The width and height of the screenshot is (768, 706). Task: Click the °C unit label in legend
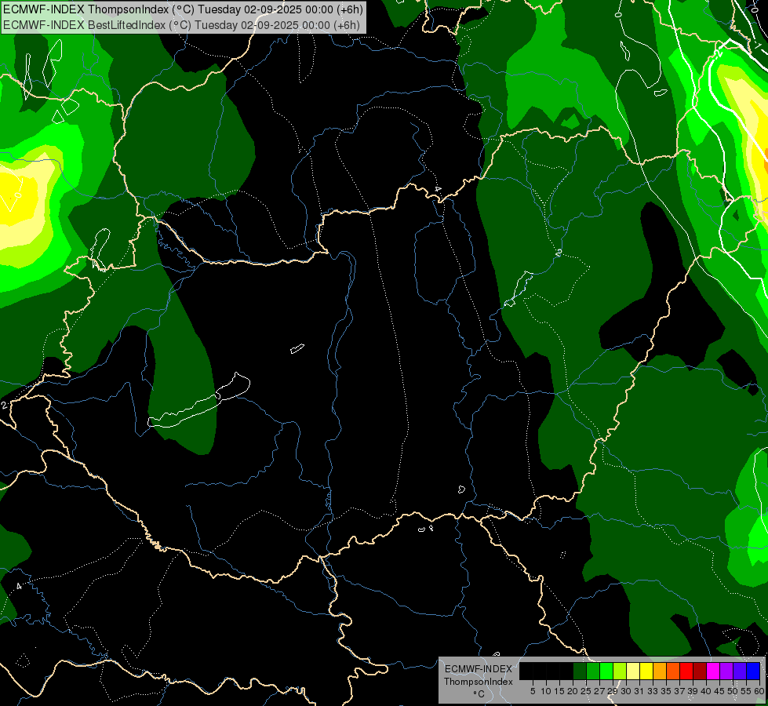click(479, 694)
